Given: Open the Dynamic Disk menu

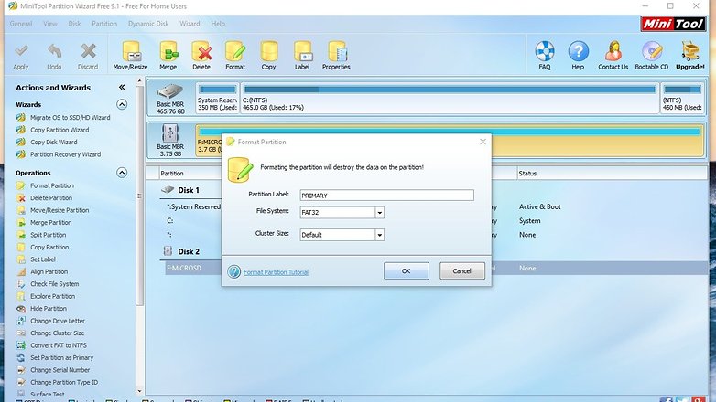Looking at the screenshot, I should tap(148, 23).
